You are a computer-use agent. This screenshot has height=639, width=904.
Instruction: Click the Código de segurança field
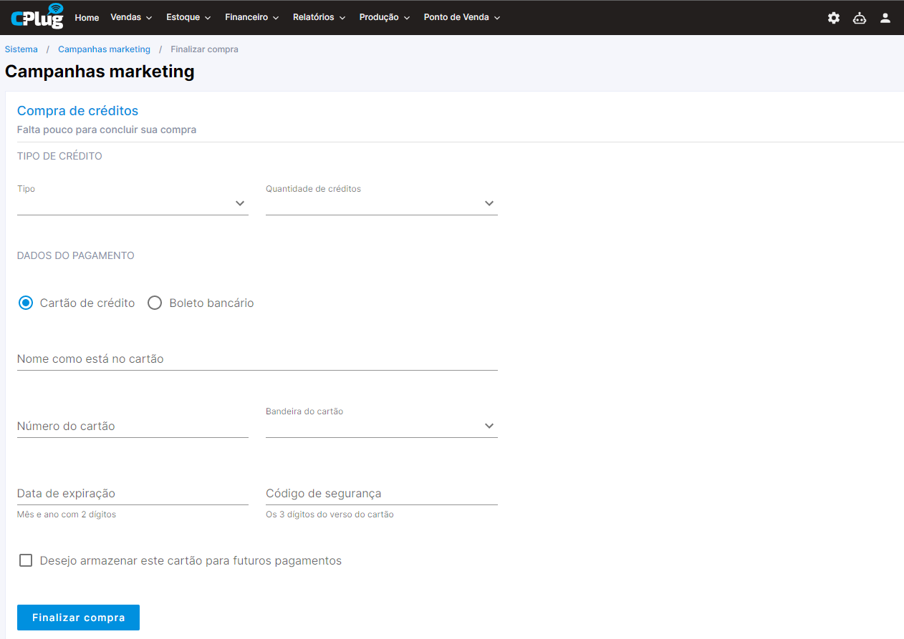click(x=381, y=494)
